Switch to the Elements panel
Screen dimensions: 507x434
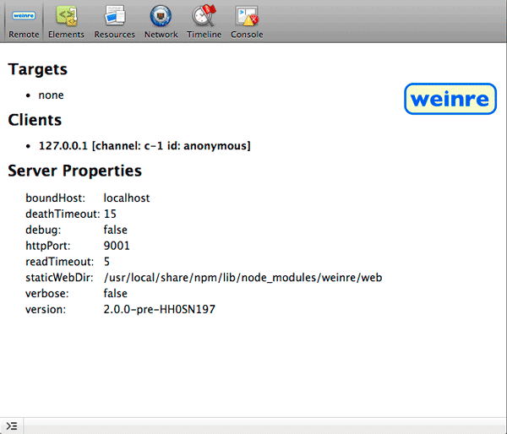(x=67, y=21)
